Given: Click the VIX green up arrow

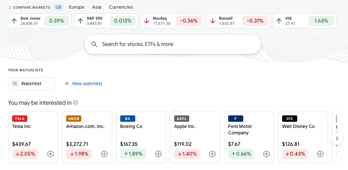Looking at the screenshot, I should 279,21.
